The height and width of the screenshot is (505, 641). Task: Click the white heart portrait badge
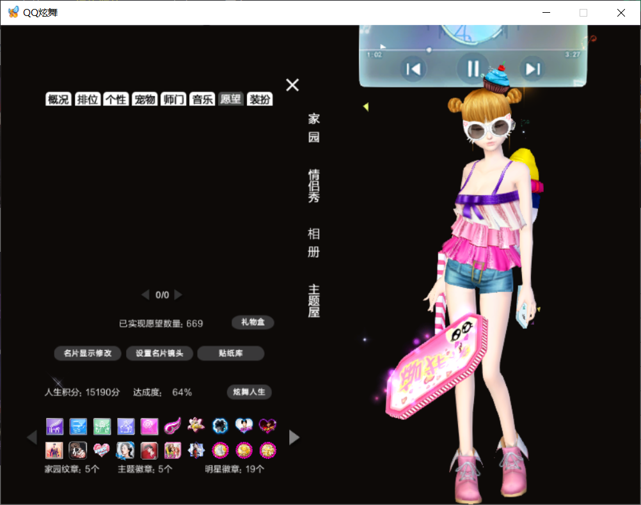pos(244,426)
